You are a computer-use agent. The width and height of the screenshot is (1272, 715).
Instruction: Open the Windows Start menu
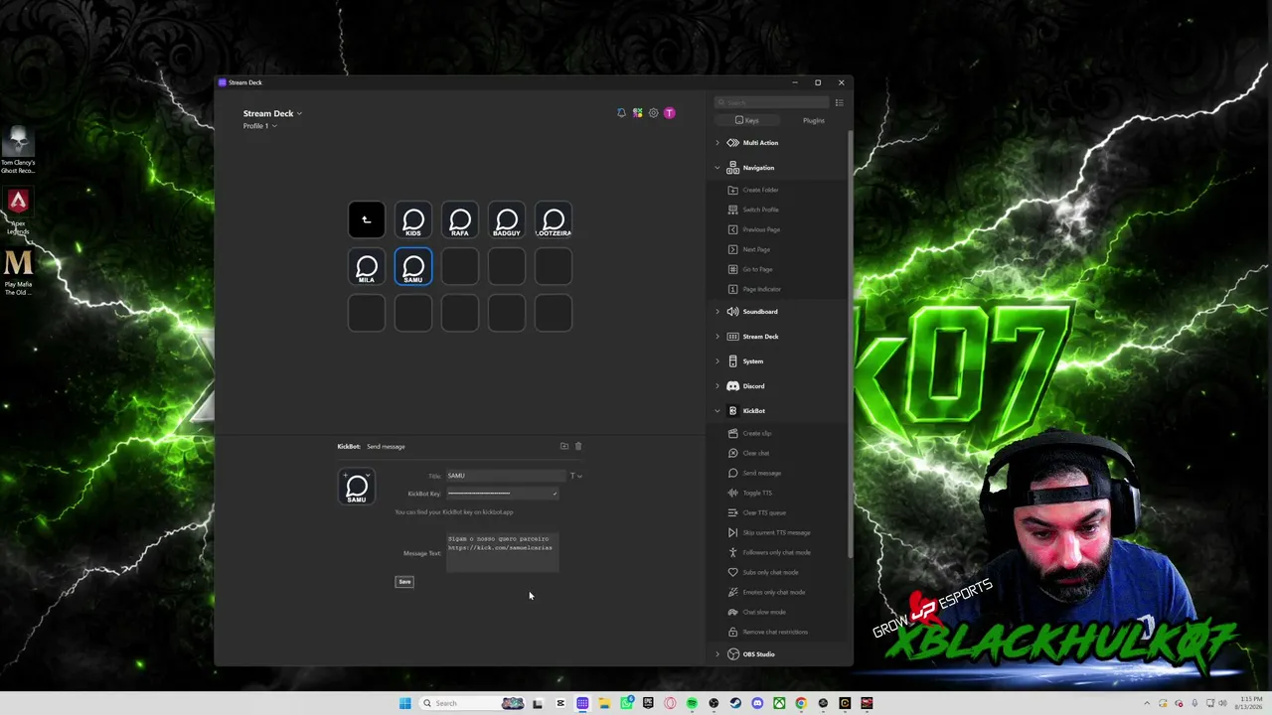tap(404, 703)
